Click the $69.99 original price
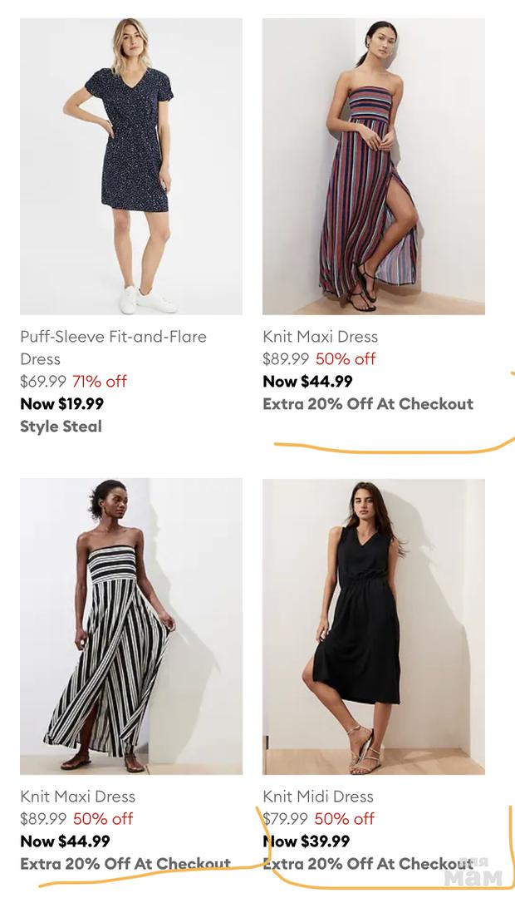This screenshot has height=898, width=515. coord(42,382)
